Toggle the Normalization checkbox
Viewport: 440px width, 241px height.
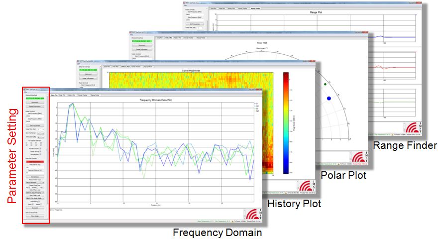click(40, 154)
